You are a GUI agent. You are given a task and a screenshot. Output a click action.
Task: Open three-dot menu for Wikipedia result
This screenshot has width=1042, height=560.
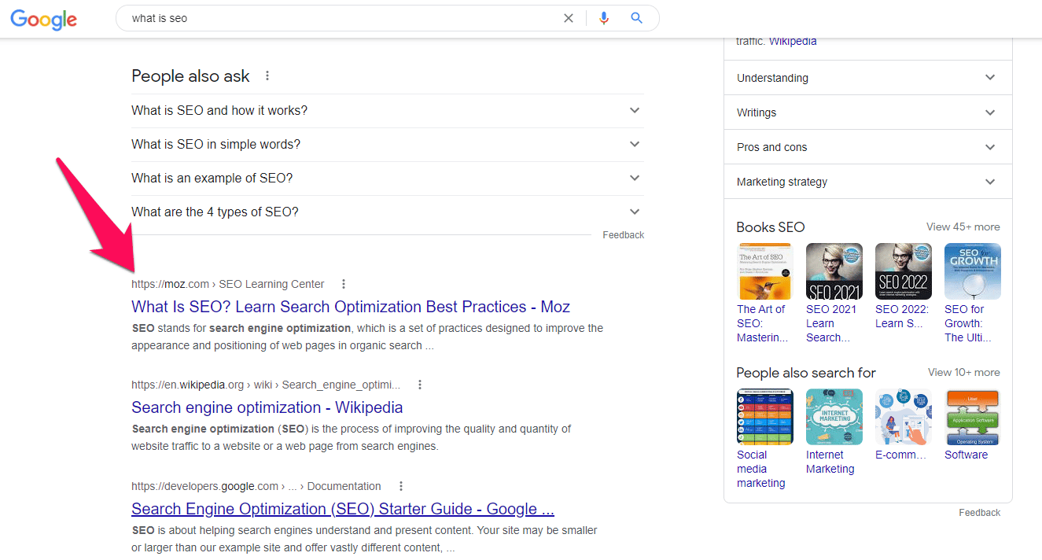[420, 385]
